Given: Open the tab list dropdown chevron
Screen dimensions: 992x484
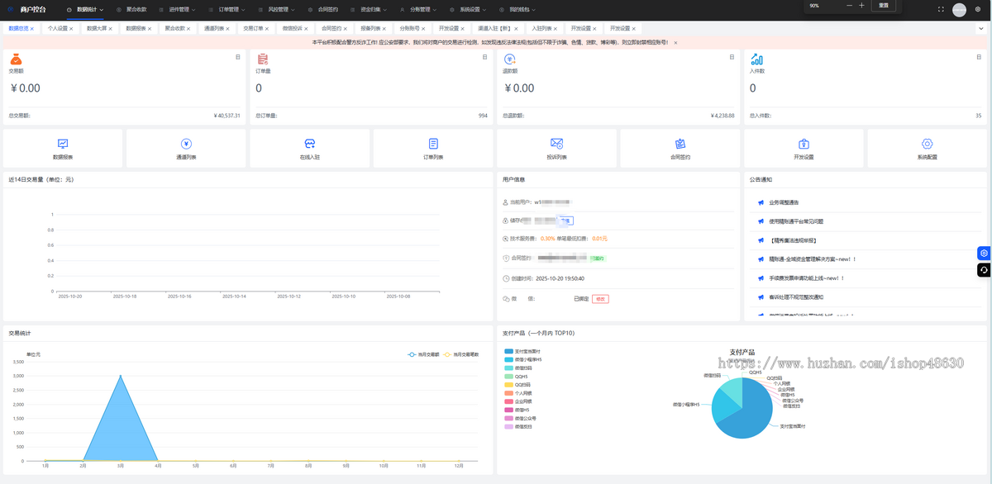Looking at the screenshot, I should click(980, 28).
